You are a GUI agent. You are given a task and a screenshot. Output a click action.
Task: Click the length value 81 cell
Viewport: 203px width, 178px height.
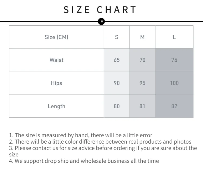(x=142, y=106)
